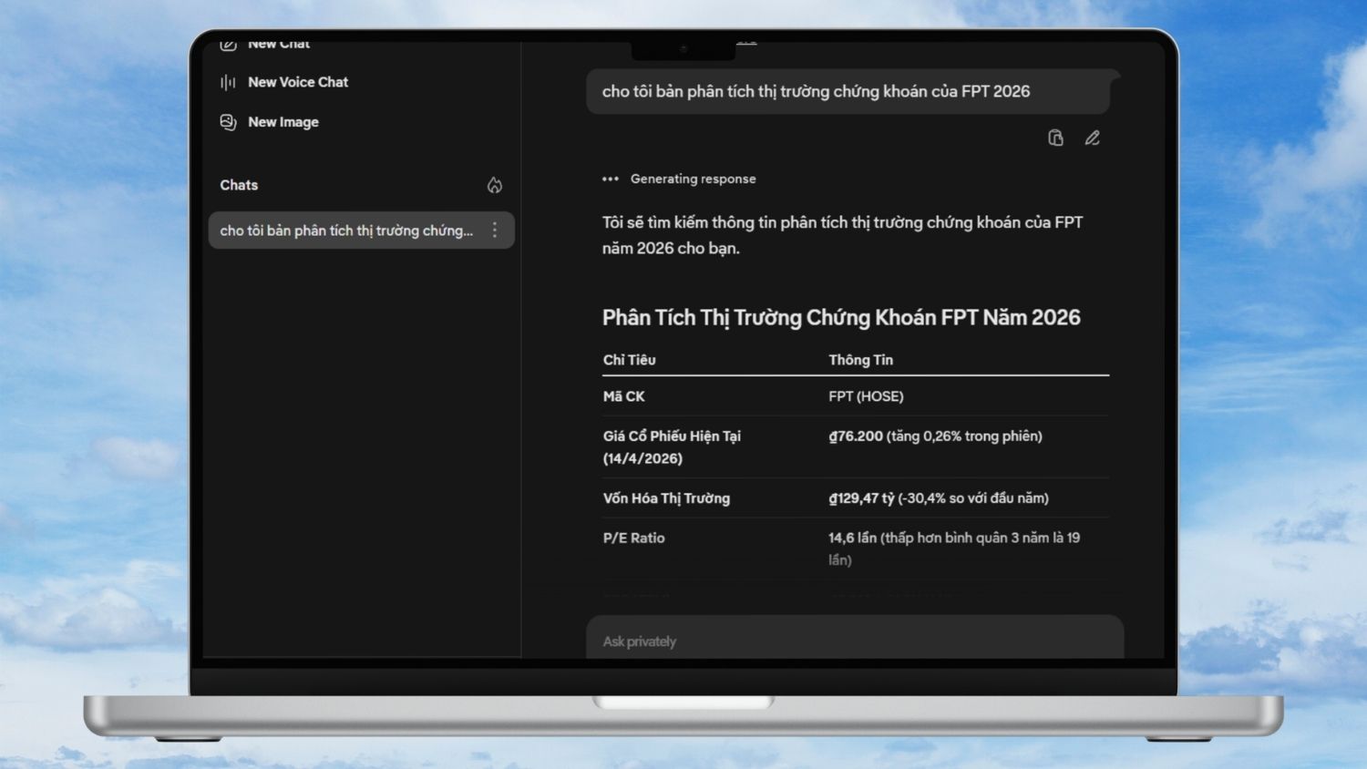This screenshot has width=1367, height=769.
Task: Click the user message bubble about FPT 2026
Action: (853, 91)
